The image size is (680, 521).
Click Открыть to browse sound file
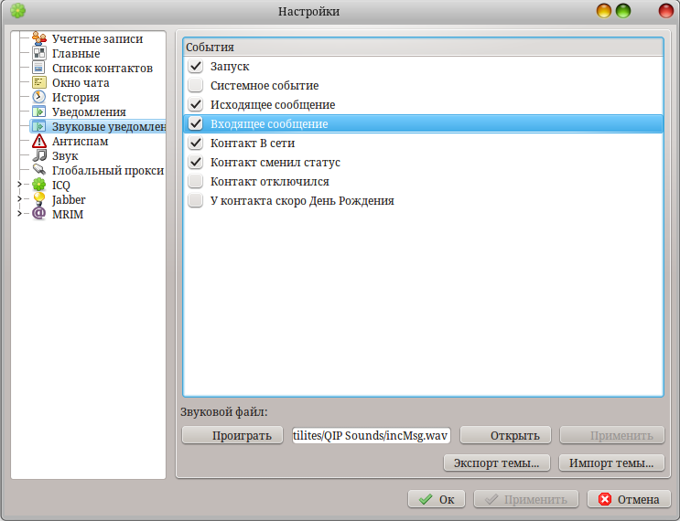point(506,435)
